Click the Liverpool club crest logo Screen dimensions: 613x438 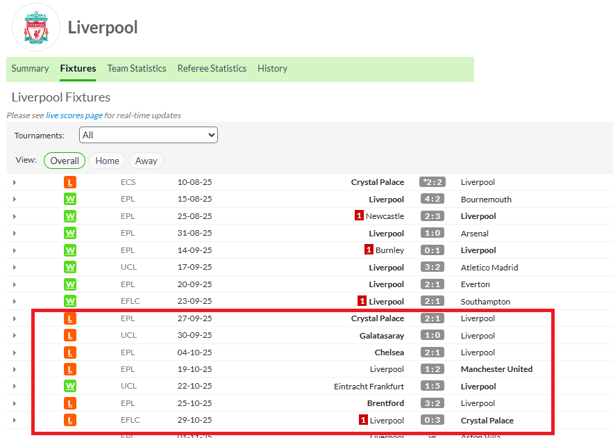click(36, 27)
